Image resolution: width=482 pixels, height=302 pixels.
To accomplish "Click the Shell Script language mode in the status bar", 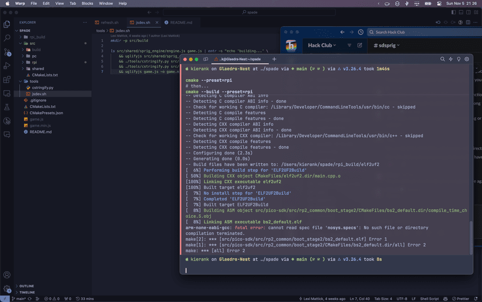I will click(x=430, y=299).
